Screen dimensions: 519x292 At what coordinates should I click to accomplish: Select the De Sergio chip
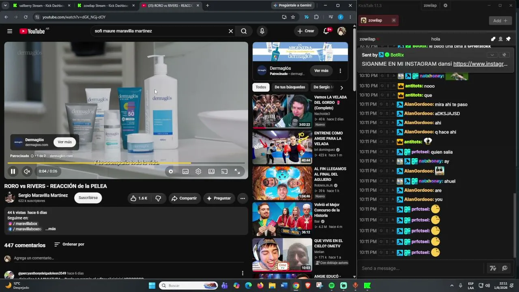[x=323, y=87]
